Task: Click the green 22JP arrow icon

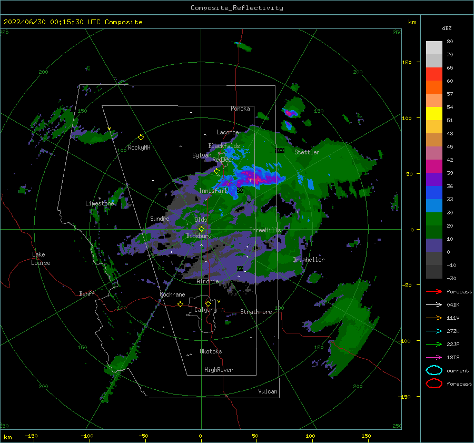Action: (x=434, y=344)
